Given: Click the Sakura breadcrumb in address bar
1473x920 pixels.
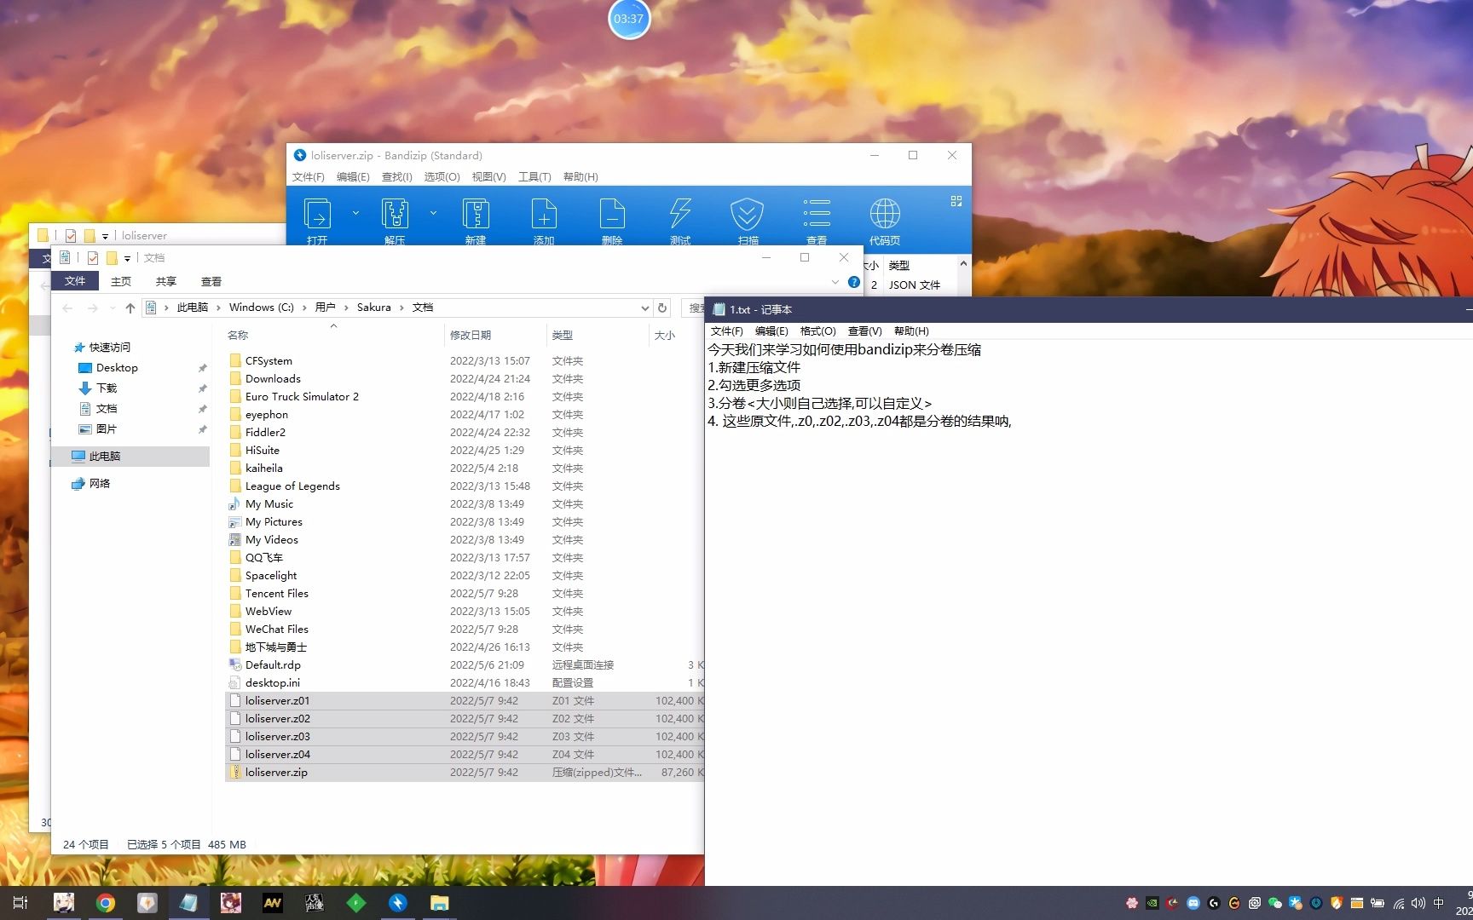Looking at the screenshot, I should (374, 308).
